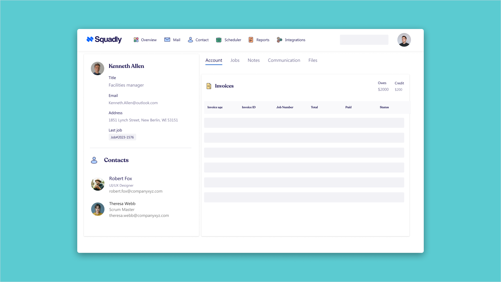Click the Mail envelope icon
This screenshot has width=501, height=282.
click(167, 40)
